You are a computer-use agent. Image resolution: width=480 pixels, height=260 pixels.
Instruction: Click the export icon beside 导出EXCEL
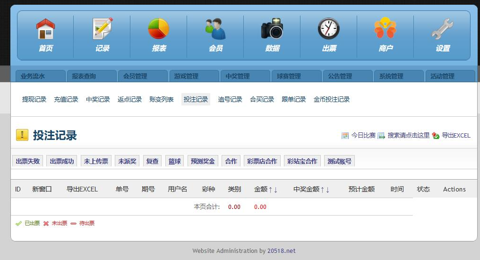pos(436,135)
